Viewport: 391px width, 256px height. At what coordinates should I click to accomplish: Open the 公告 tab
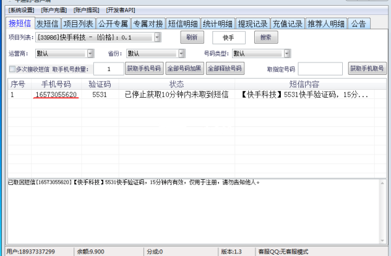(x=358, y=23)
